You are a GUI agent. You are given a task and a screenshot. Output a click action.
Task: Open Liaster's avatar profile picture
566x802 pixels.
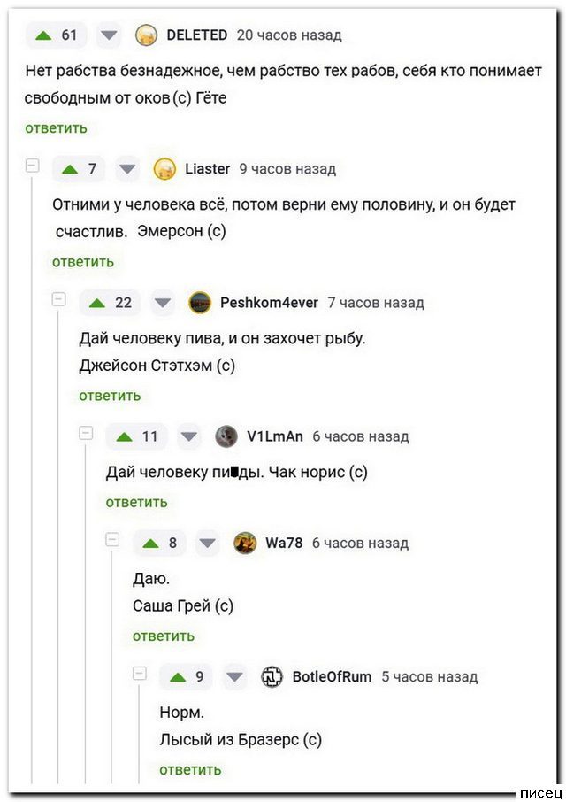tap(164, 169)
